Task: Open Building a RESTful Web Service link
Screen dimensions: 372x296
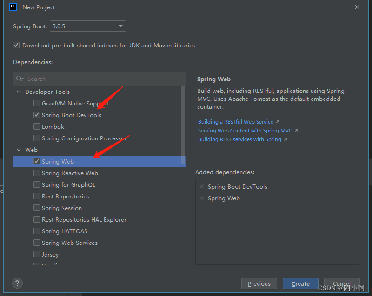Action: click(x=236, y=121)
